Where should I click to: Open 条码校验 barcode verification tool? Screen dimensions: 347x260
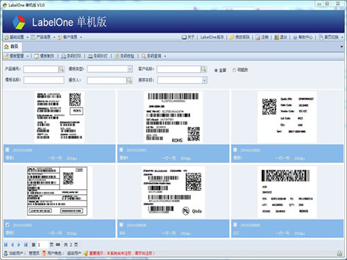point(125,56)
